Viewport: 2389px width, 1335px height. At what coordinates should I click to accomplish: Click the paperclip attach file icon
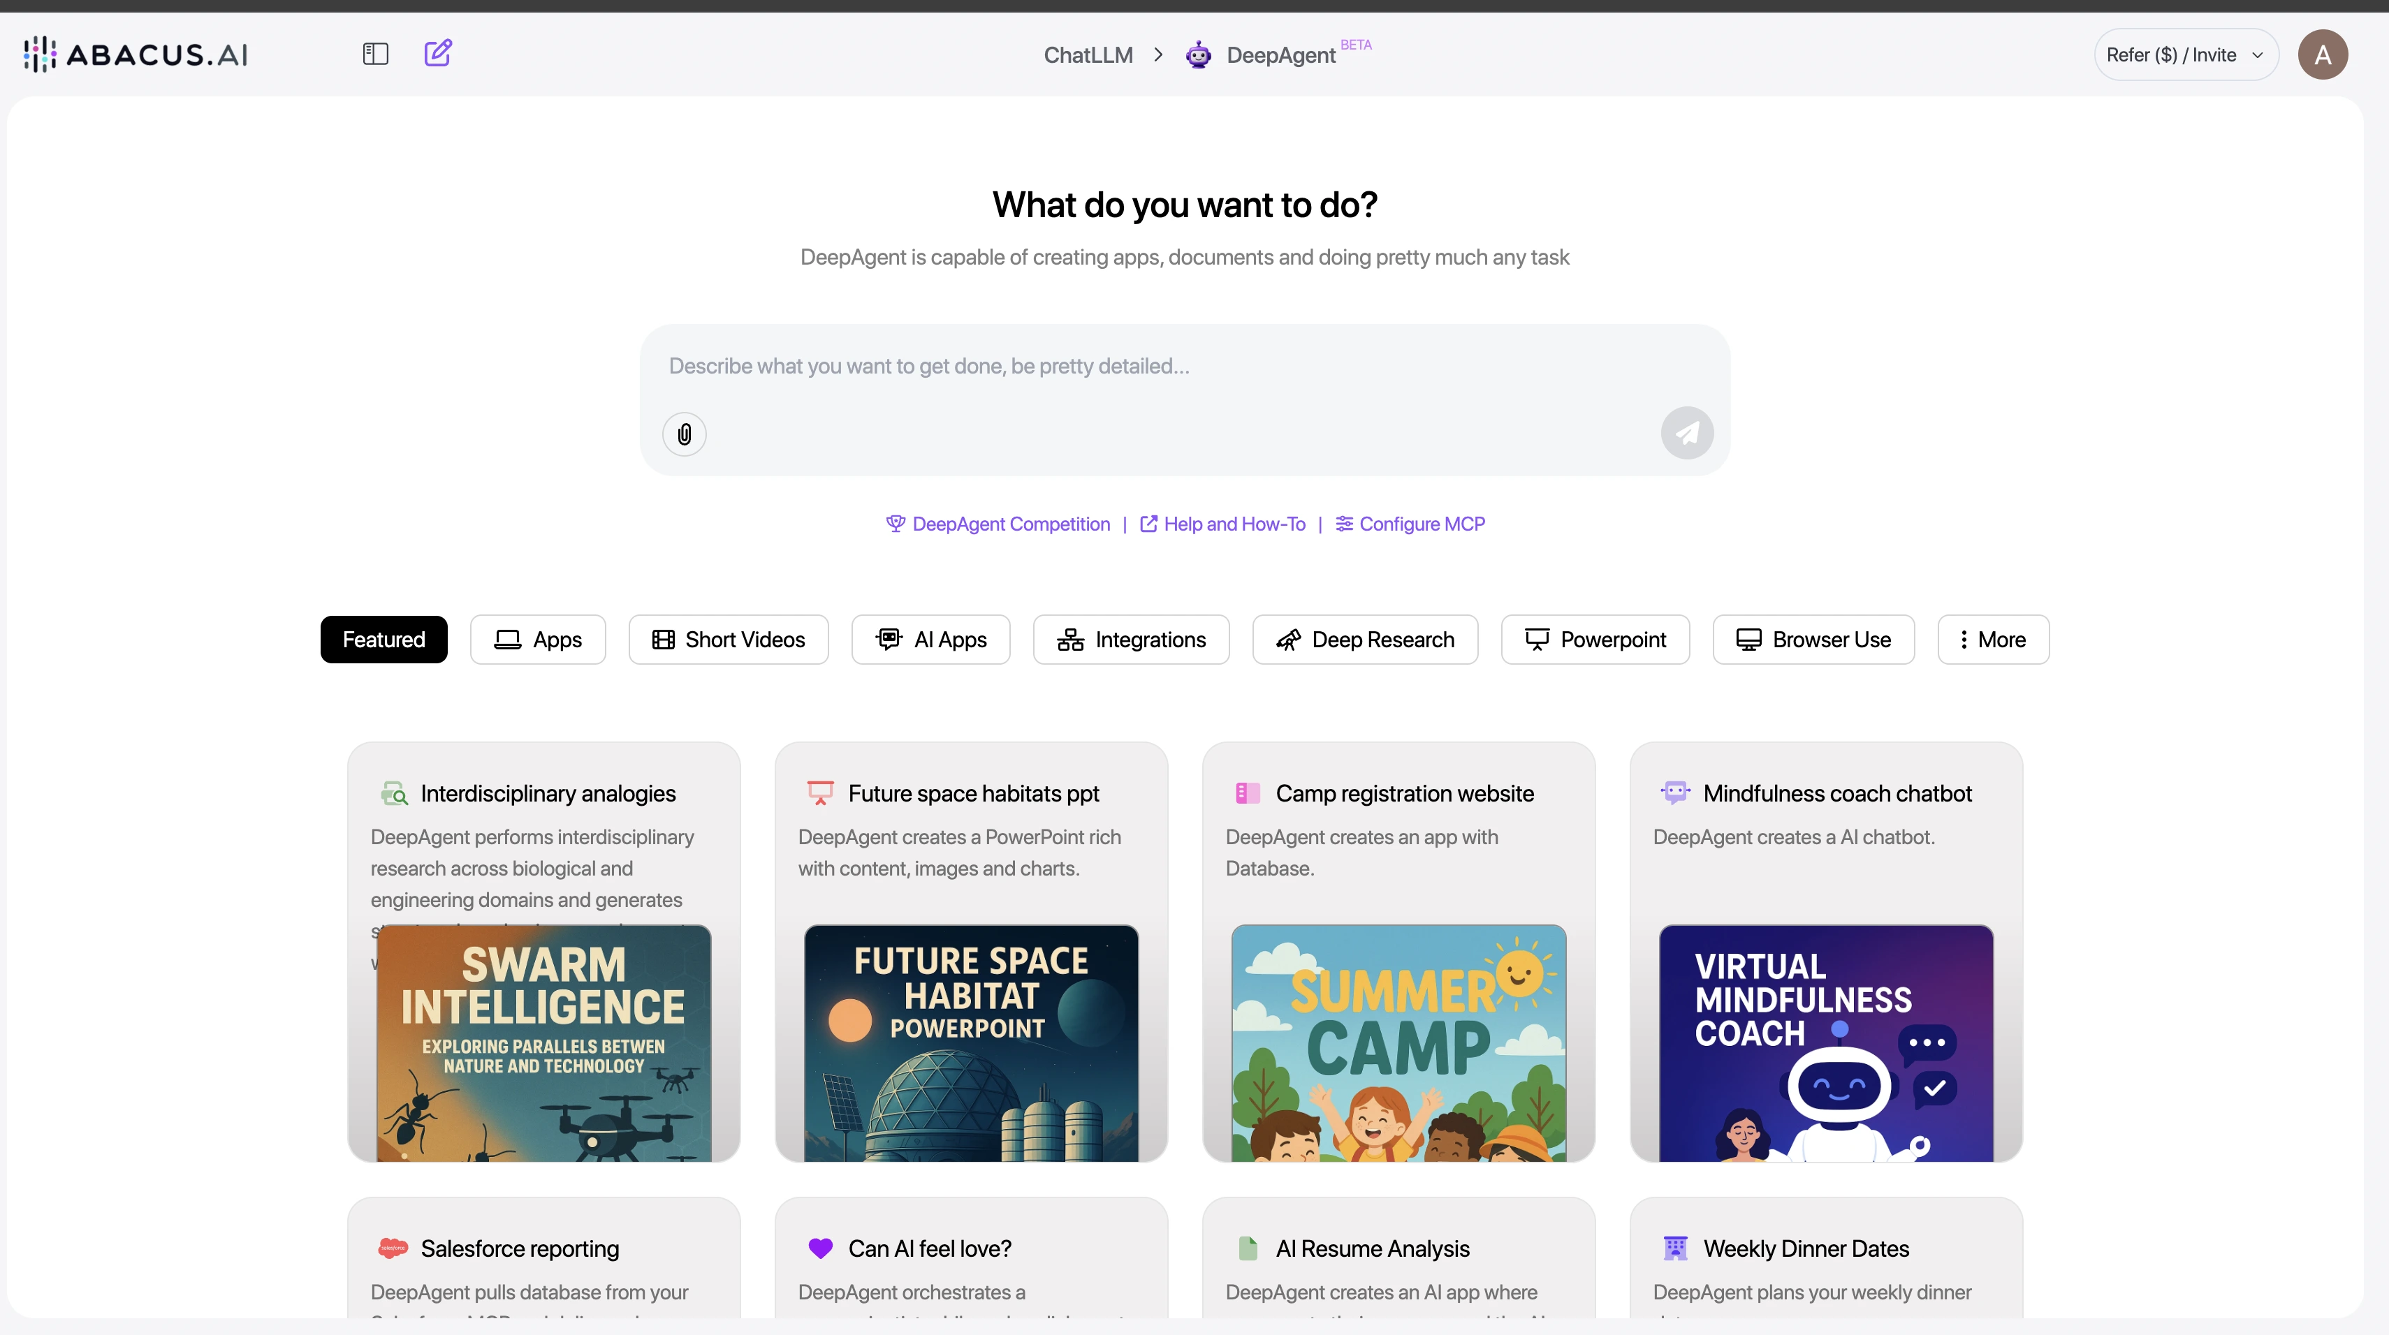(683, 434)
